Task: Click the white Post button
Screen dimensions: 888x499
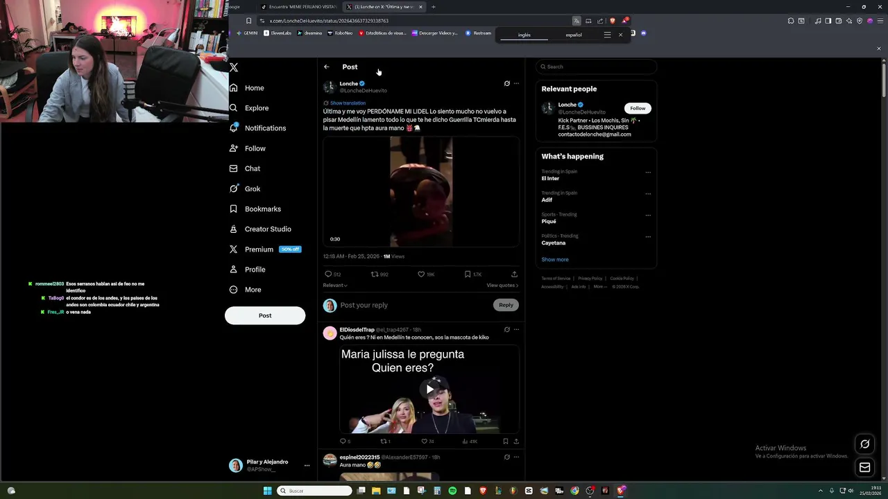Action: (x=265, y=315)
